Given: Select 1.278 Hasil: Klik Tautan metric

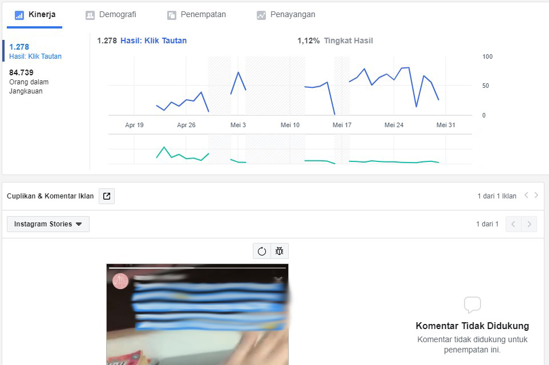Looking at the screenshot, I should (x=35, y=51).
